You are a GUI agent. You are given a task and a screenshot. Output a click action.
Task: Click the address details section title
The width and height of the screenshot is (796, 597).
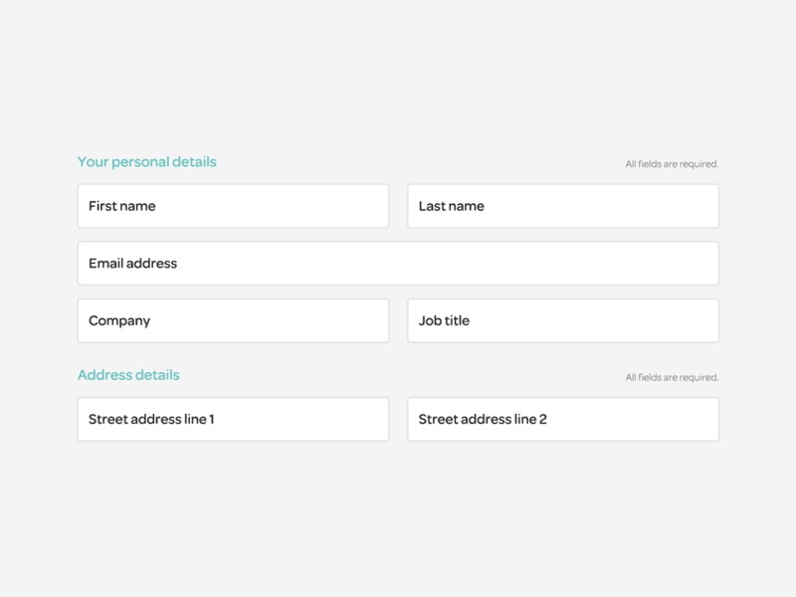tap(128, 374)
